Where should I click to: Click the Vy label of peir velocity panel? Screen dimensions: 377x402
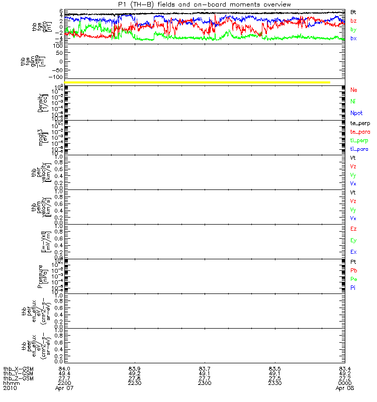(x=353, y=175)
